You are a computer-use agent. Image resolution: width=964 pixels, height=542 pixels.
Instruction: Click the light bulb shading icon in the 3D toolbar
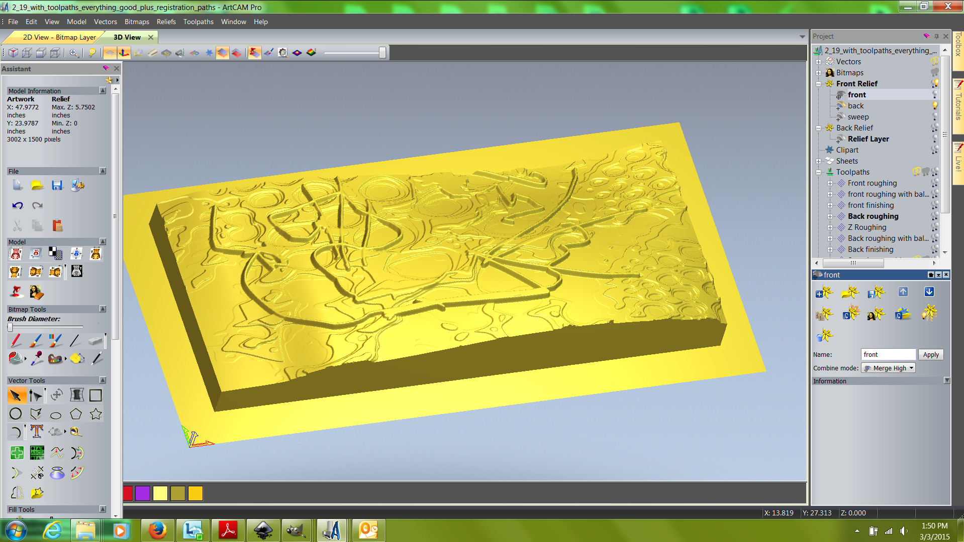pyautogui.click(x=92, y=53)
